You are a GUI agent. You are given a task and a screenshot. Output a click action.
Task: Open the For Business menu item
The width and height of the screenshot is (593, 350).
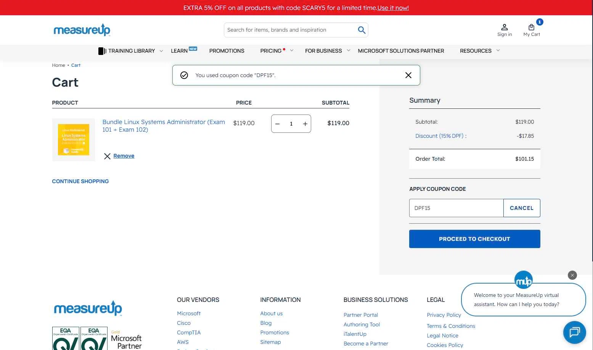pos(323,51)
